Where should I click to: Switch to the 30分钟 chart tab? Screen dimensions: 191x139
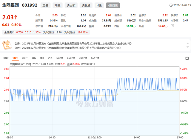[83, 58]
